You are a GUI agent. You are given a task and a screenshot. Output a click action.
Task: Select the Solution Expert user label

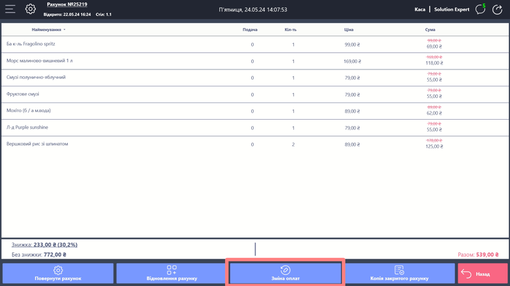coord(451,10)
